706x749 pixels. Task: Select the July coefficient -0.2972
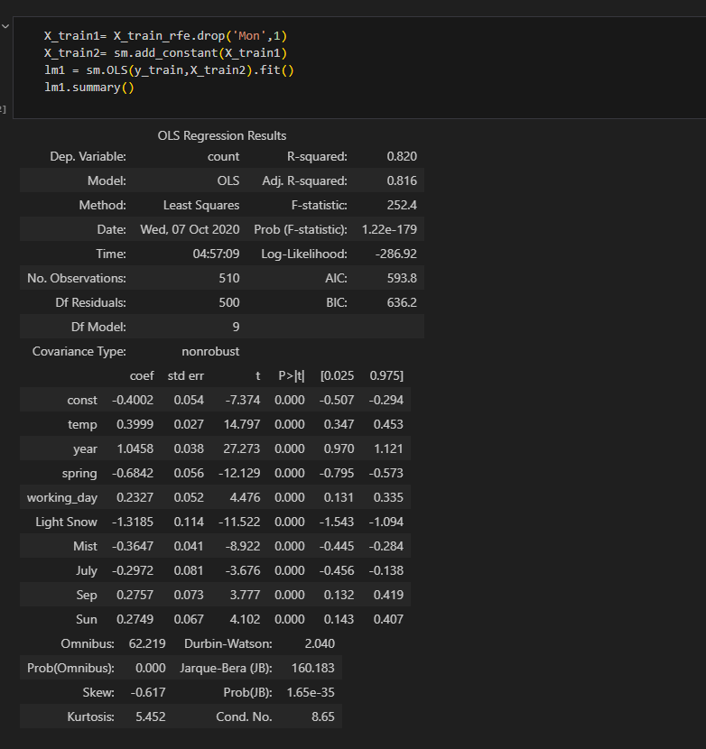(x=133, y=570)
